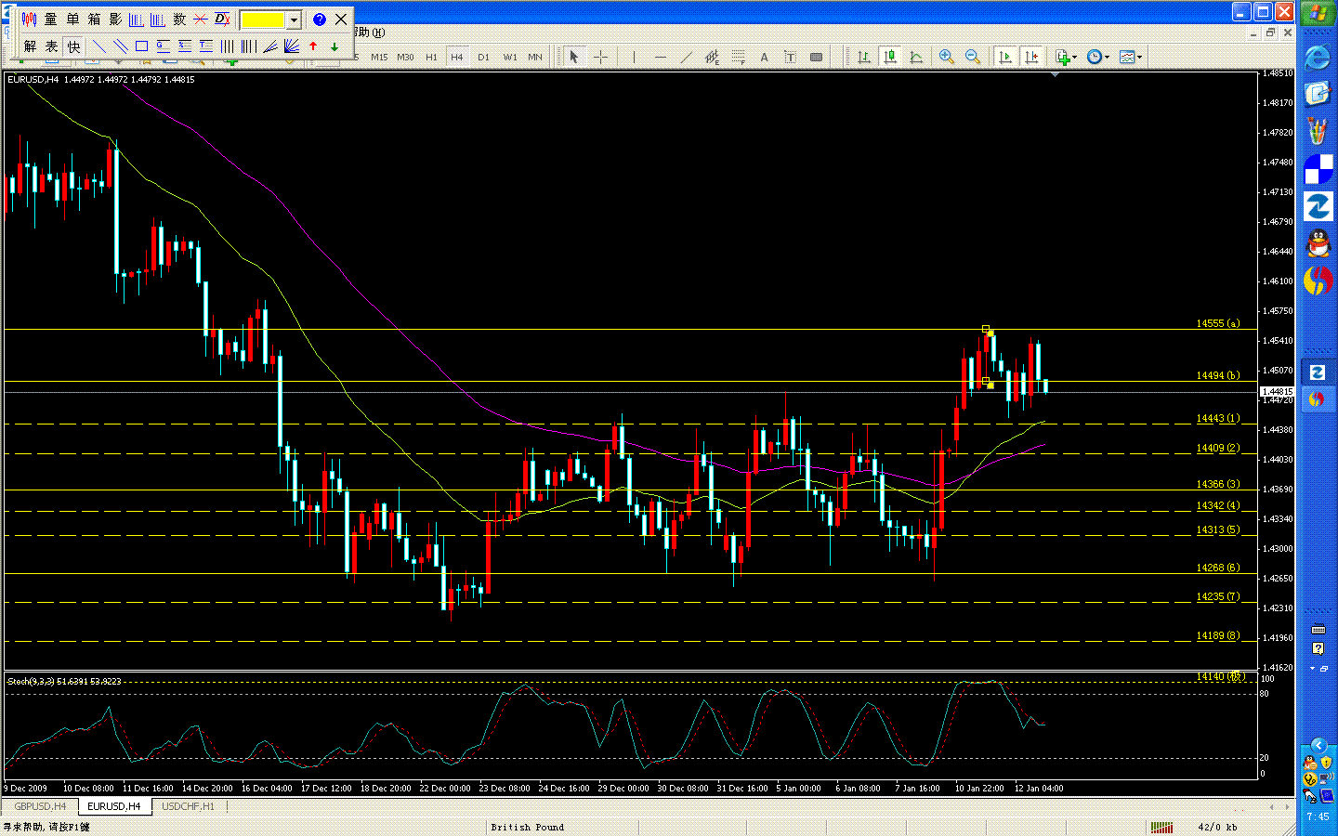The width and height of the screenshot is (1338, 836).
Task: Open the yellow color dropdown arrow
Action: [x=294, y=20]
